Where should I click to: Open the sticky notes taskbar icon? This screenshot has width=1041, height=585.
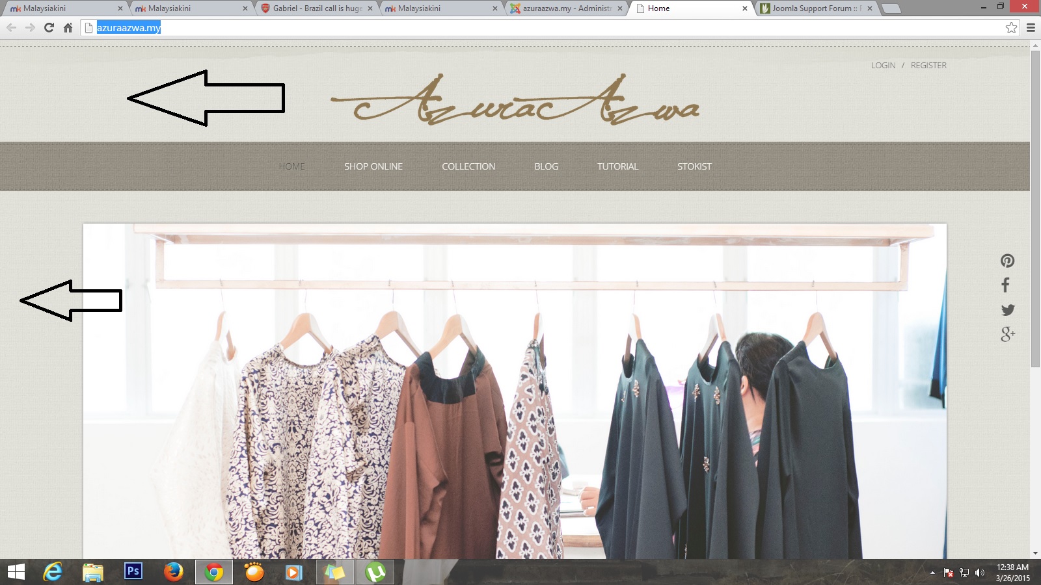[334, 572]
